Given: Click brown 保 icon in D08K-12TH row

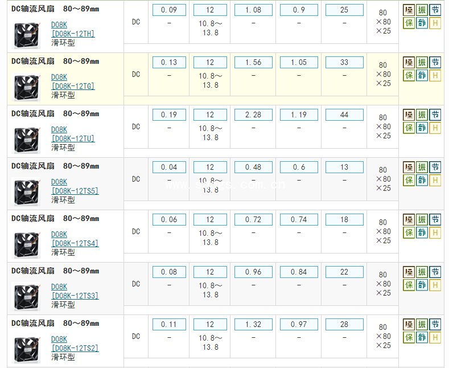Looking at the screenshot, I should pyautogui.click(x=409, y=10).
